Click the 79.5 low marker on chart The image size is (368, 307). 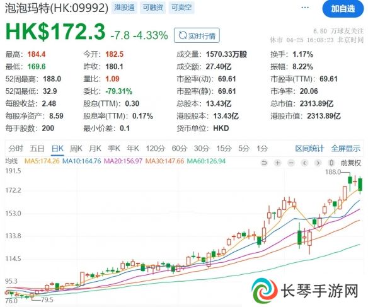click(47, 299)
